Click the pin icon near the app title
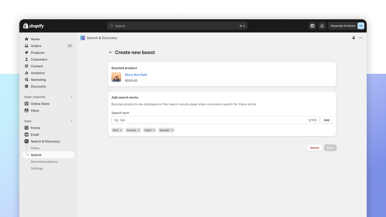The width and height of the screenshot is (386, 217). (x=353, y=38)
